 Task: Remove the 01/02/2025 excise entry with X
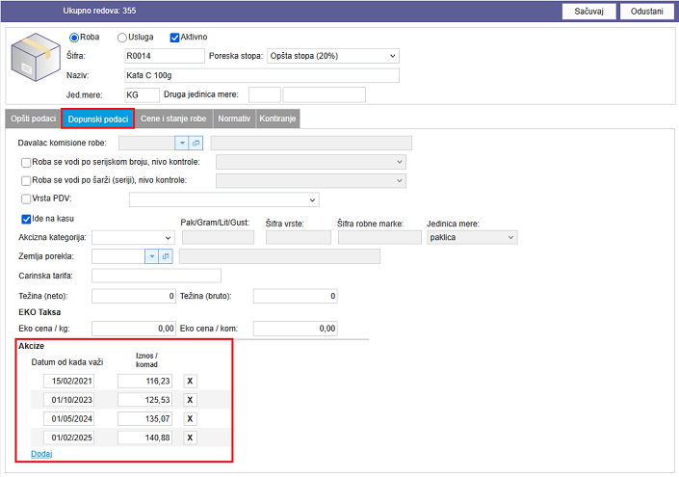(190, 437)
